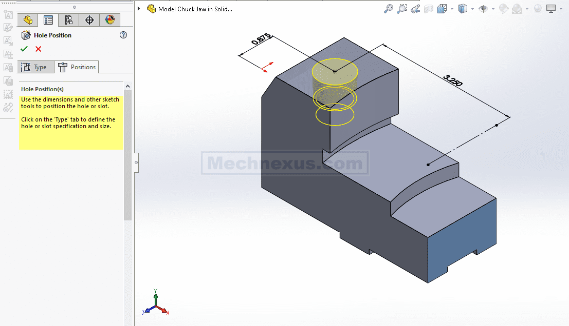This screenshot has width=569, height=326.
Task: Select the Model Chuck Jaw in Solid... name
Action: click(x=195, y=9)
